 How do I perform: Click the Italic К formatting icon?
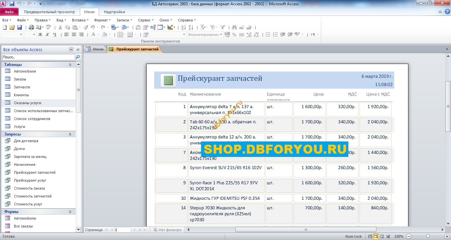point(48,35)
